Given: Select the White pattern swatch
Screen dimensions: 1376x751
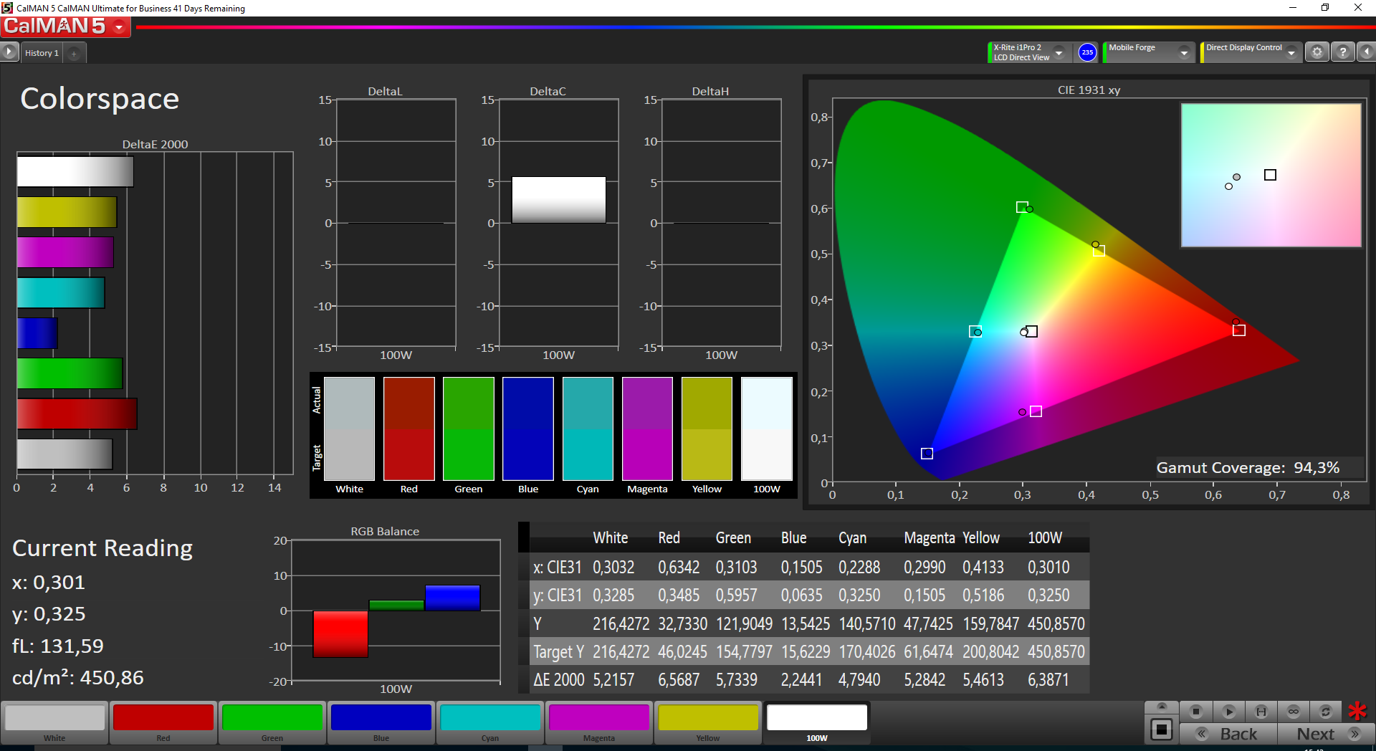Looking at the screenshot, I should 54,723.
